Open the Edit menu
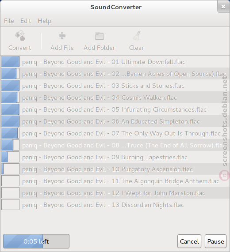230x252 pixels. click(x=26, y=21)
